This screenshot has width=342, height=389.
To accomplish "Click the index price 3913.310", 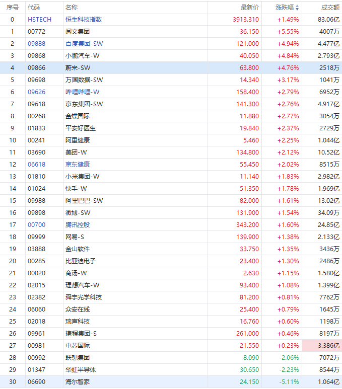I will 246,20.
